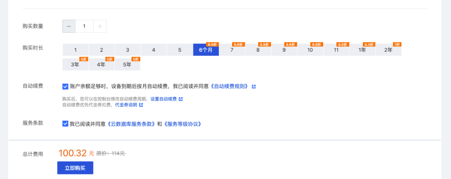Select the 2年 duration option
The height and width of the screenshot is (179, 451).
(389, 50)
